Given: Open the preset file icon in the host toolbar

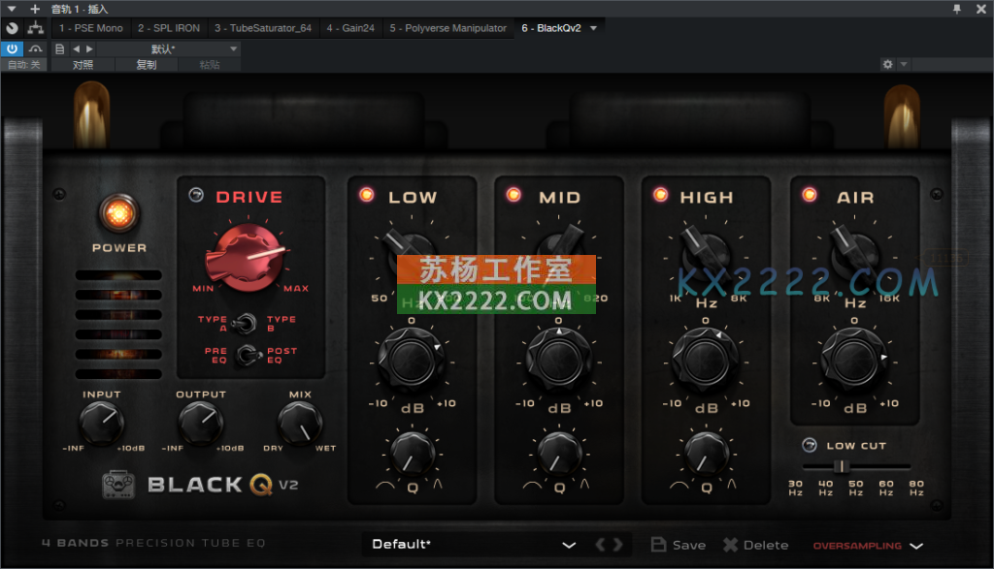Looking at the screenshot, I should pyautogui.click(x=59, y=48).
